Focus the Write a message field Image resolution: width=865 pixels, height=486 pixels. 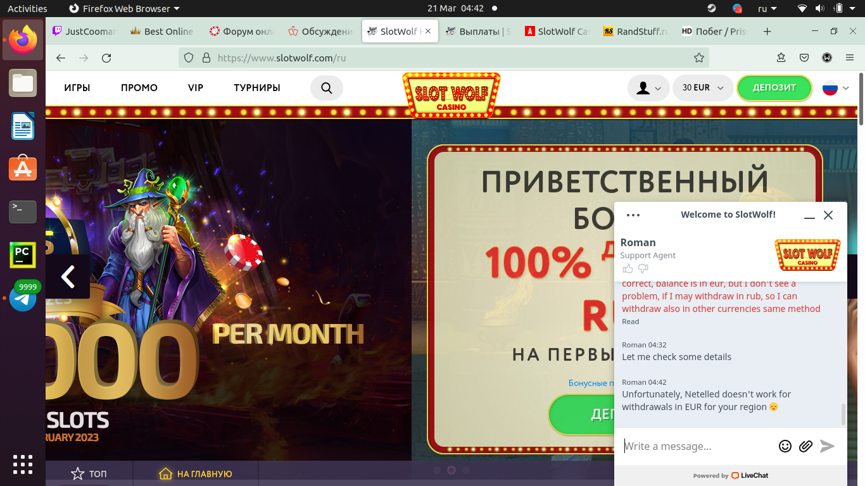click(x=697, y=446)
